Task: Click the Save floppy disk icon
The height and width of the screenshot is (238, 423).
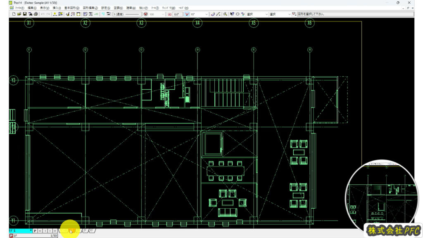Action: click(x=25, y=14)
